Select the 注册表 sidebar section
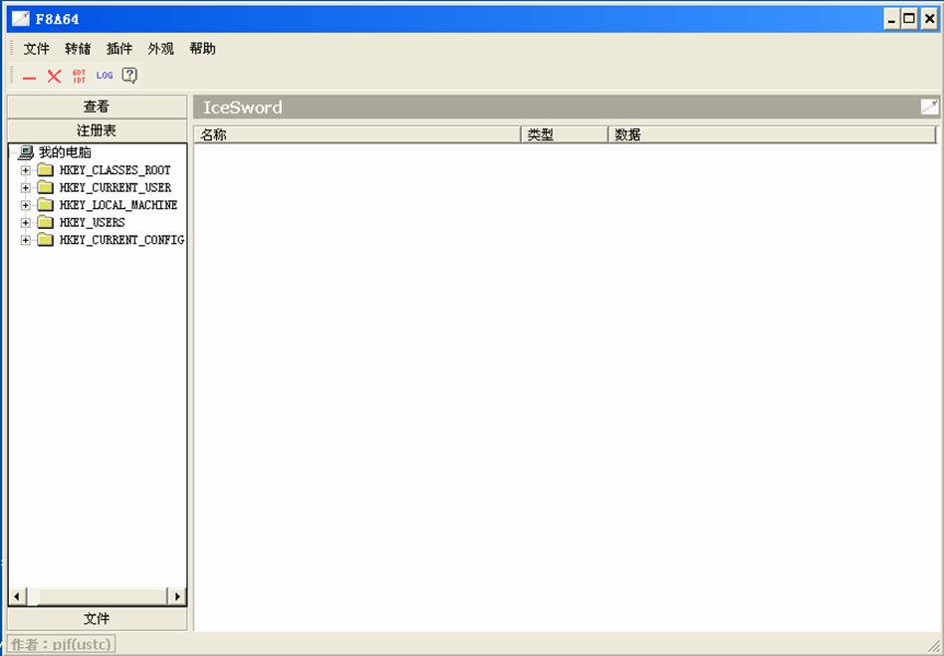944x656 pixels. click(97, 130)
